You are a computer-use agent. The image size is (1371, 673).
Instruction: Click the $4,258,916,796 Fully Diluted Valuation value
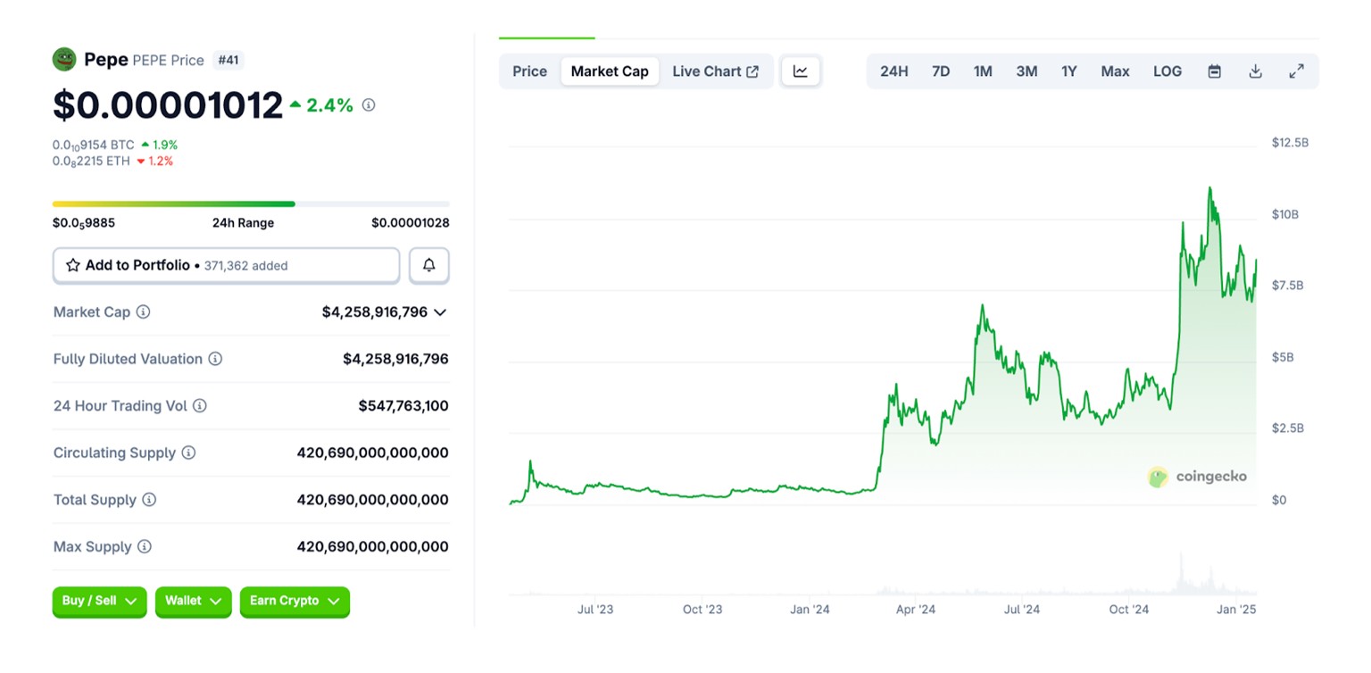(x=395, y=359)
